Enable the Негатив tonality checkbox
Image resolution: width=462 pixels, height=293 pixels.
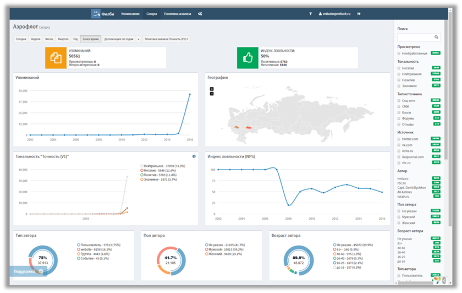[x=399, y=68]
